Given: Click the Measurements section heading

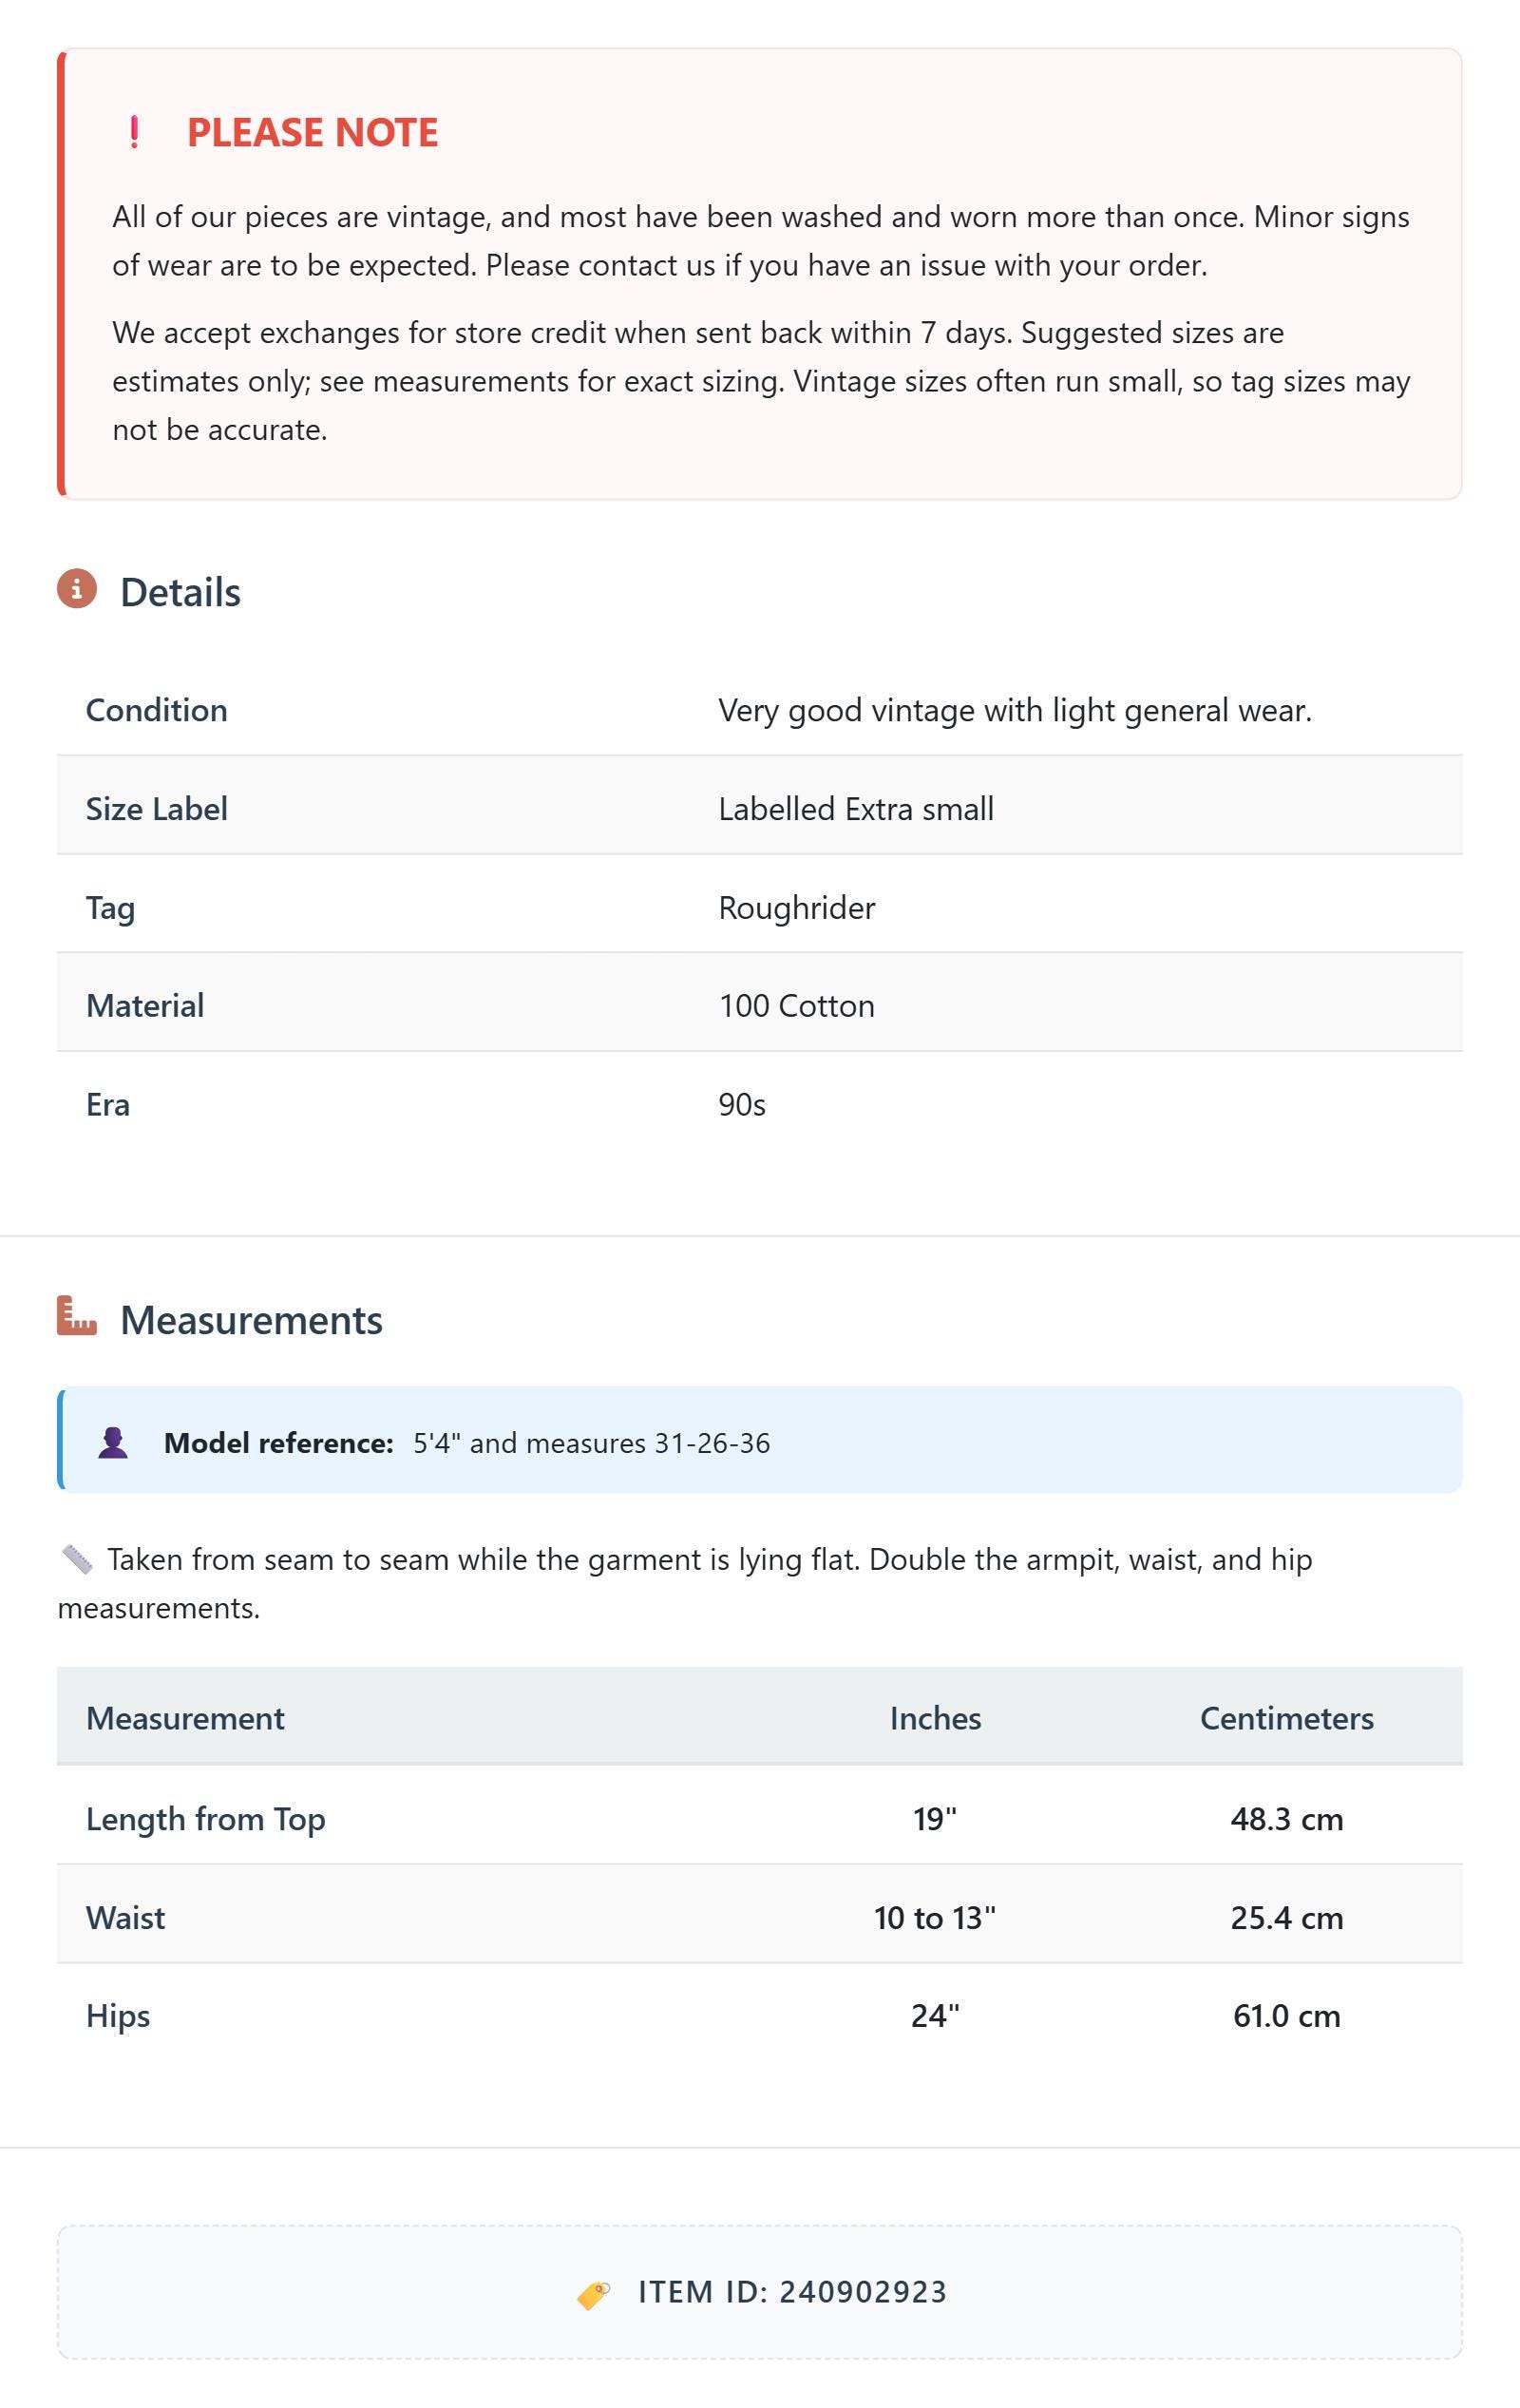Looking at the screenshot, I should tap(251, 1320).
